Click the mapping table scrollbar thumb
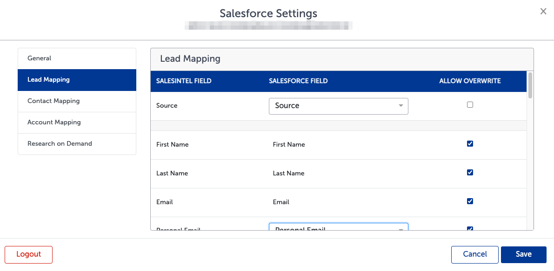The image size is (554, 271). [530, 85]
